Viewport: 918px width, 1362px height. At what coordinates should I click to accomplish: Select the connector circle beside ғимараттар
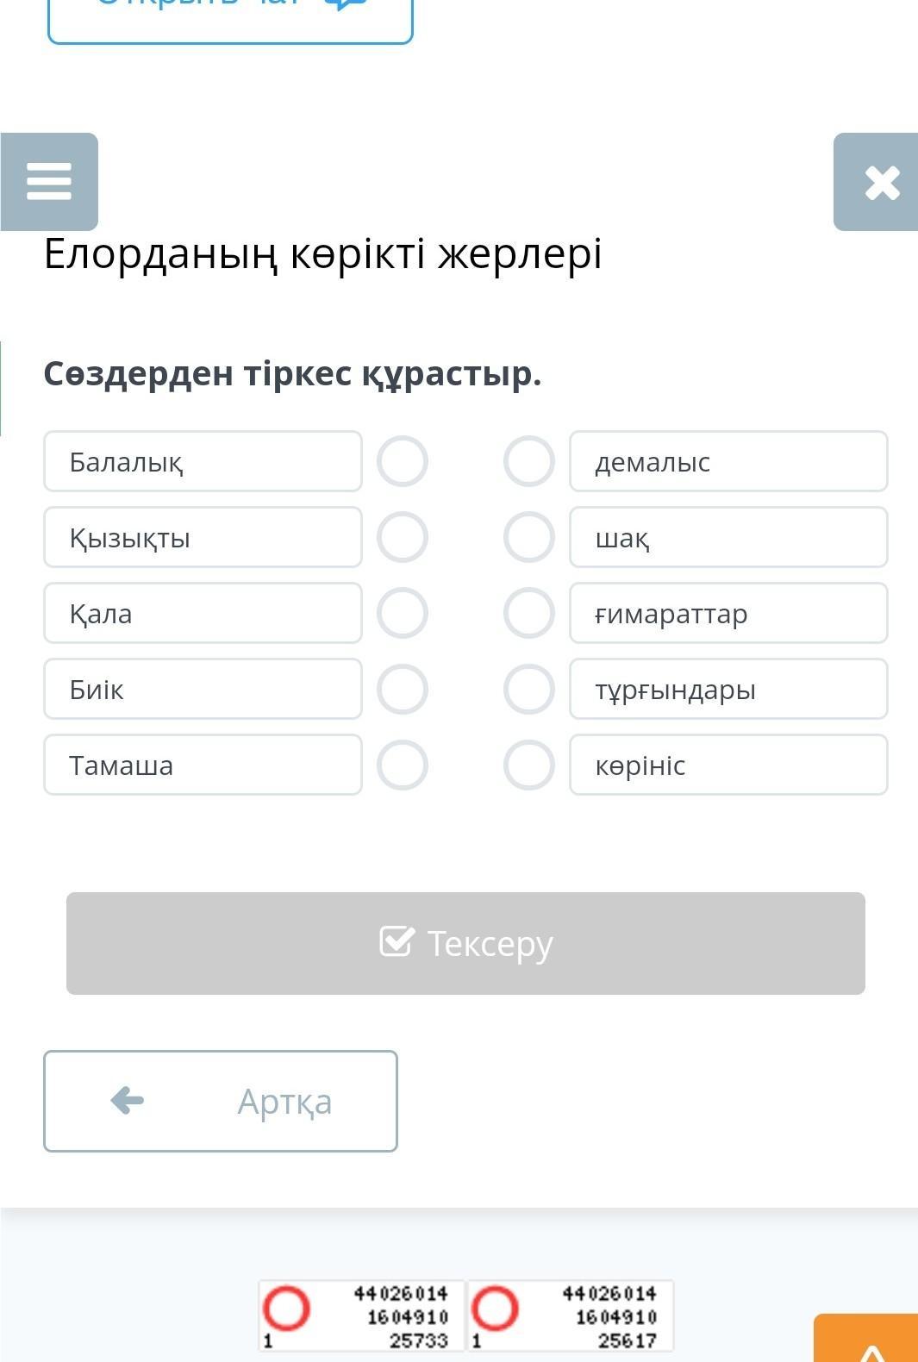(528, 613)
